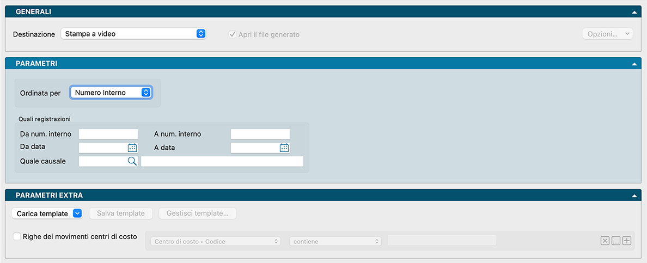Click the Gestisci template button

click(197, 213)
